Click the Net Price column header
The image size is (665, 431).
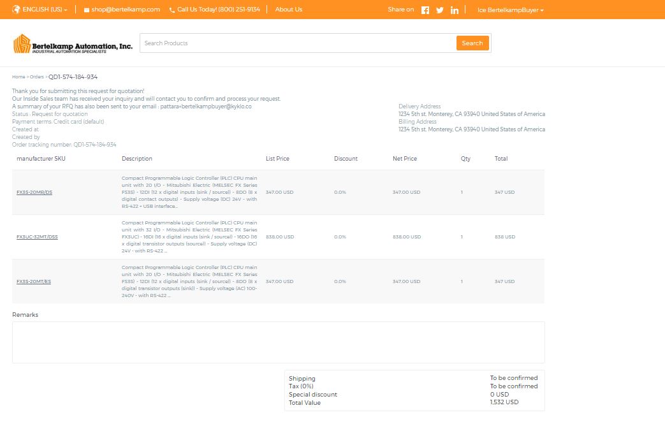point(405,159)
